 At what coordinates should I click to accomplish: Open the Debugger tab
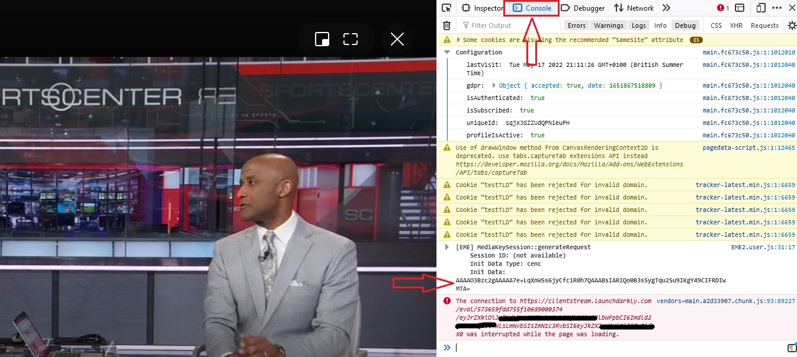(583, 8)
